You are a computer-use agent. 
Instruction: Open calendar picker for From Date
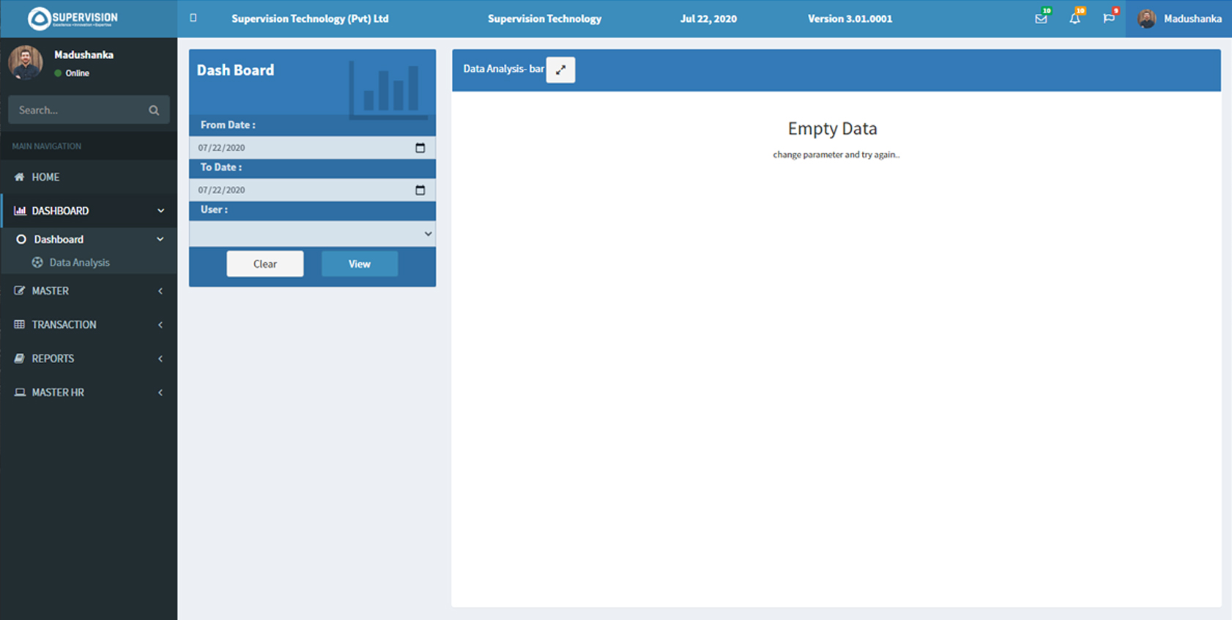coord(420,148)
